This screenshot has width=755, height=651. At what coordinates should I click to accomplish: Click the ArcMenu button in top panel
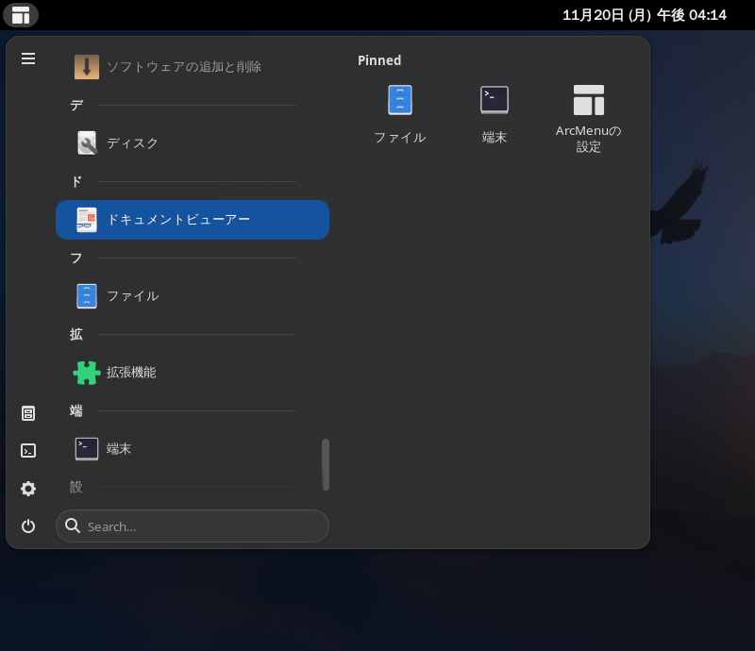21,15
